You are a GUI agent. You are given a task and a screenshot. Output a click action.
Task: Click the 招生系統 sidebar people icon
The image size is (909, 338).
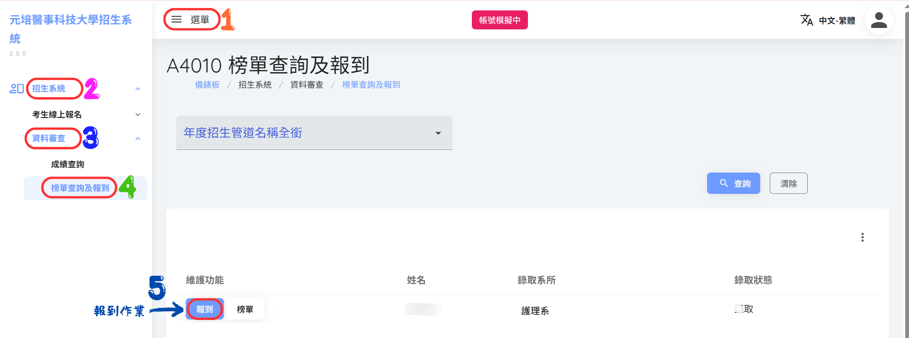pos(17,89)
